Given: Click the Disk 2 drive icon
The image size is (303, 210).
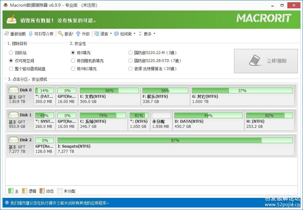Looking at the screenshot, I should click(14, 140).
